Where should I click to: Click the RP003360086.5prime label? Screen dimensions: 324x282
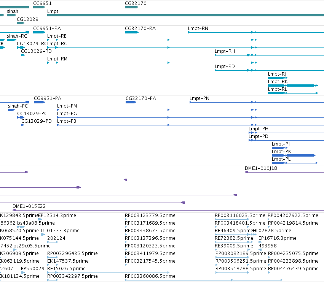tap(150, 276)
